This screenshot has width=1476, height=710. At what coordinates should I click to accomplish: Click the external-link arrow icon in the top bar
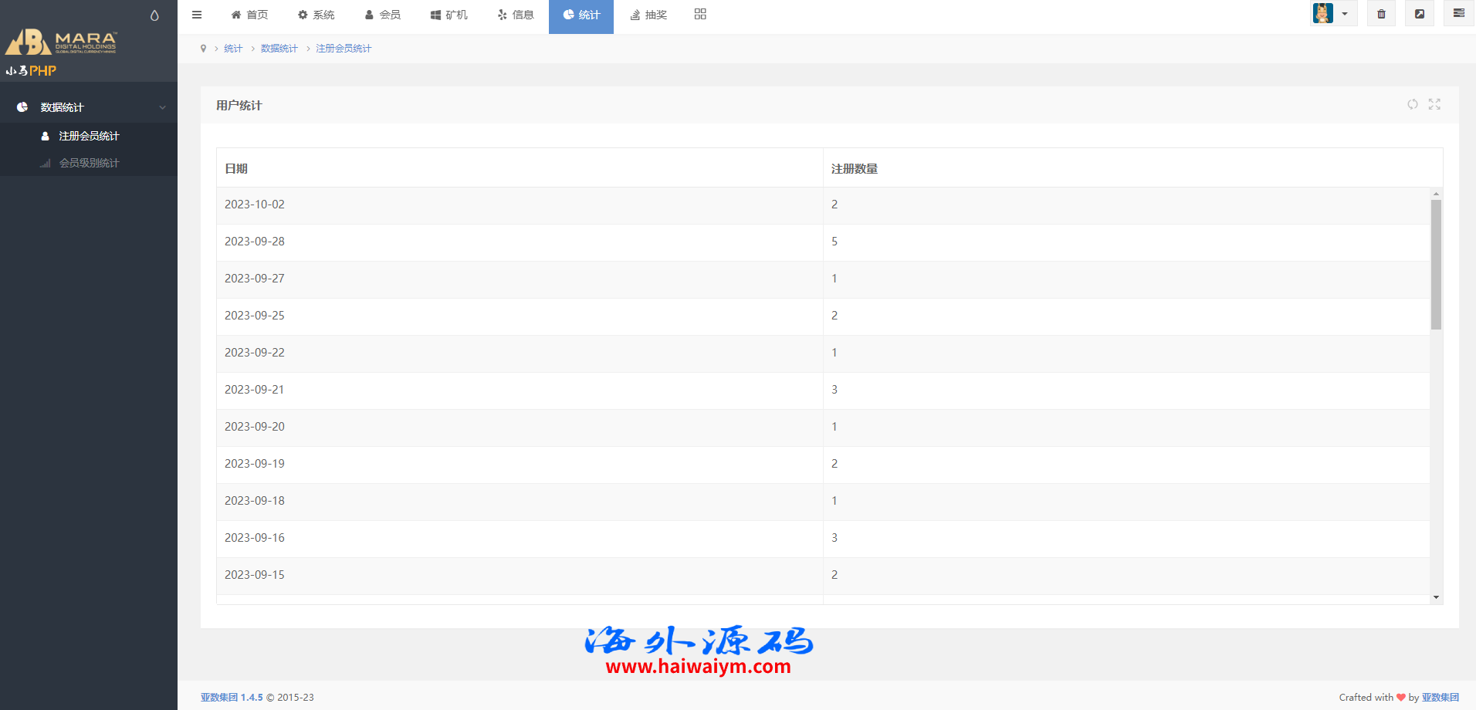pos(1419,14)
